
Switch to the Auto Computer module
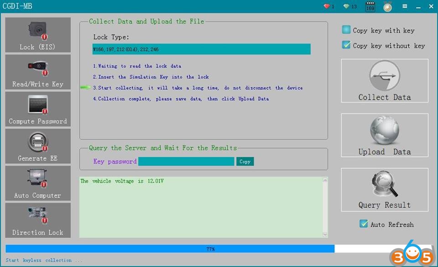click(x=38, y=183)
